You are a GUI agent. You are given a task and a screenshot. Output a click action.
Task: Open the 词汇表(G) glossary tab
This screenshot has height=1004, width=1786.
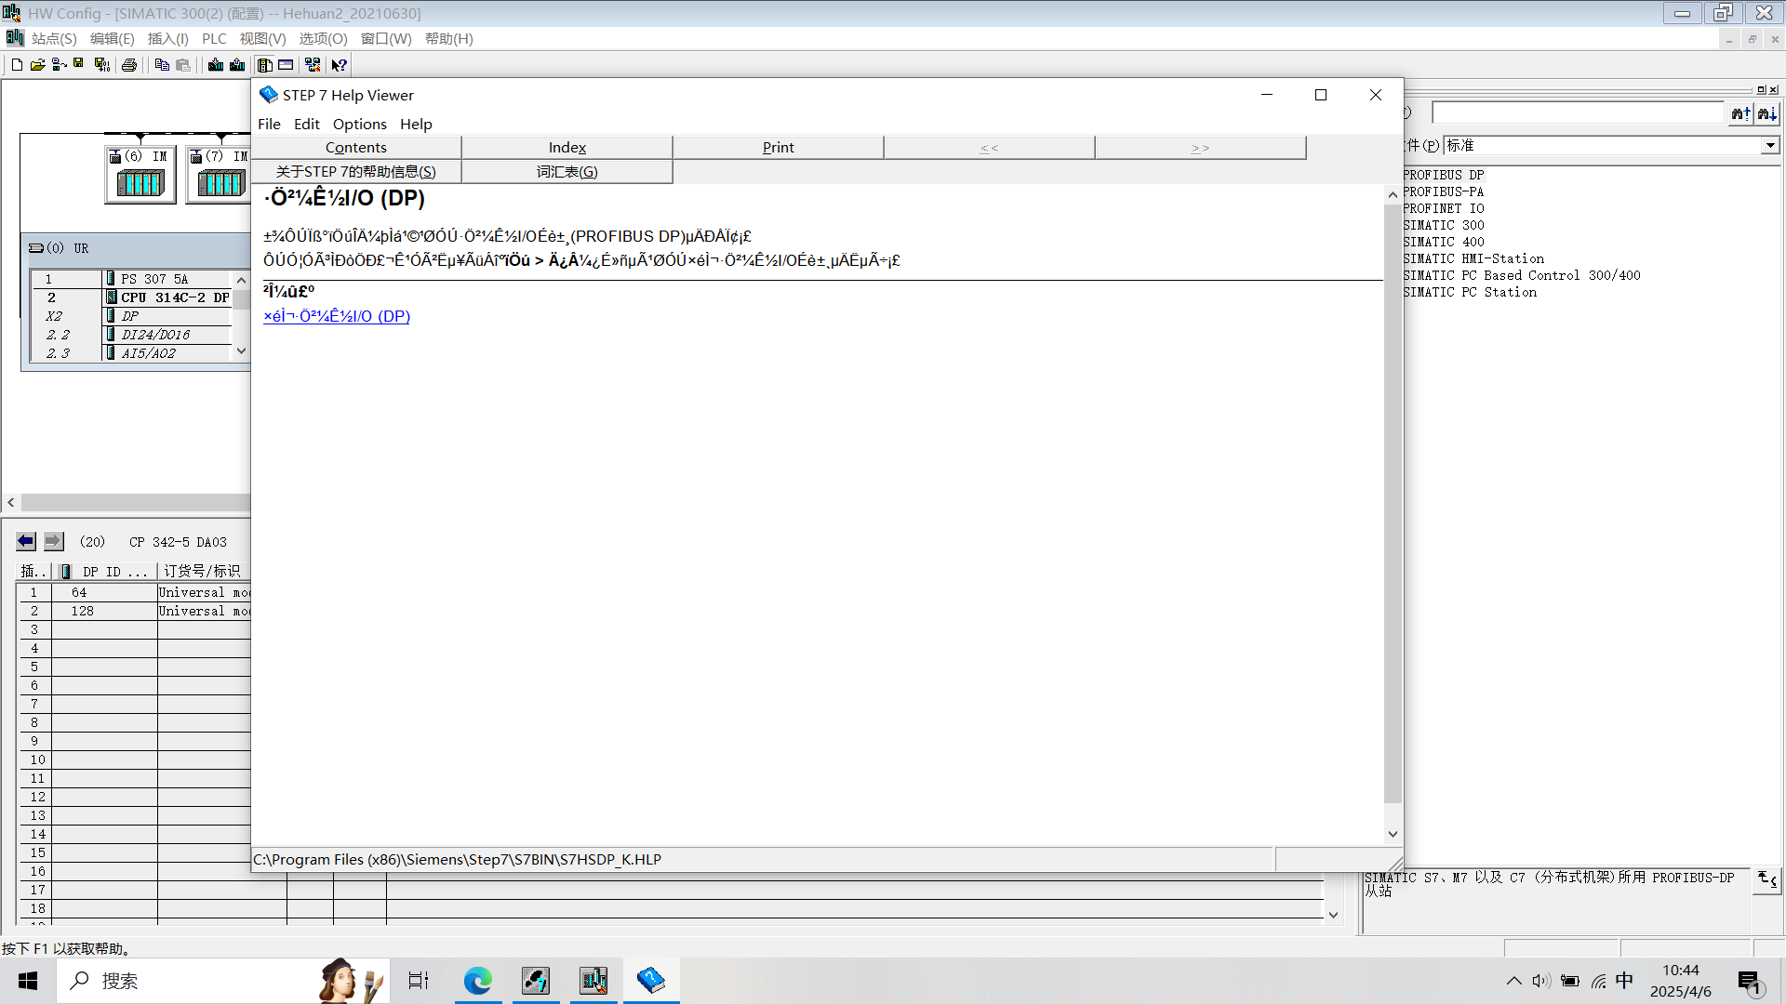coord(566,172)
